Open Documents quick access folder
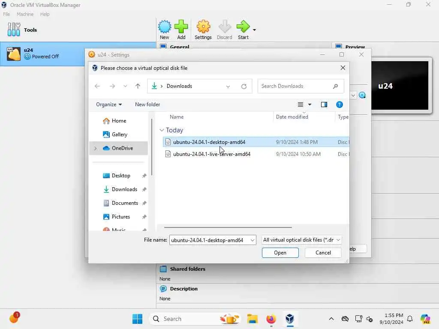This screenshot has height=329, width=439. 120,203
